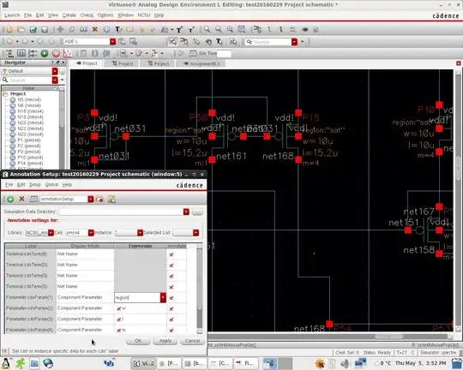The image size is (463, 370).
Task: Click Check and Save toolbar icon
Action: (x=33, y=29)
